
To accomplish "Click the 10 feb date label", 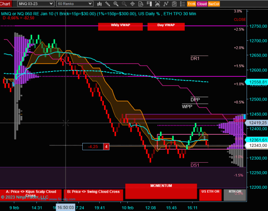I will click(127, 208).
